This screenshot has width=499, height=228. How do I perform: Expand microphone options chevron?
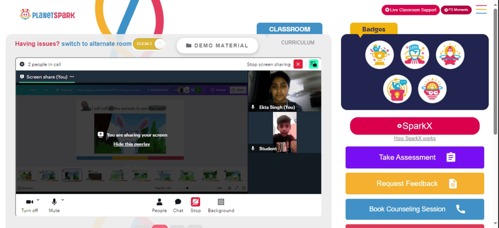point(62,200)
